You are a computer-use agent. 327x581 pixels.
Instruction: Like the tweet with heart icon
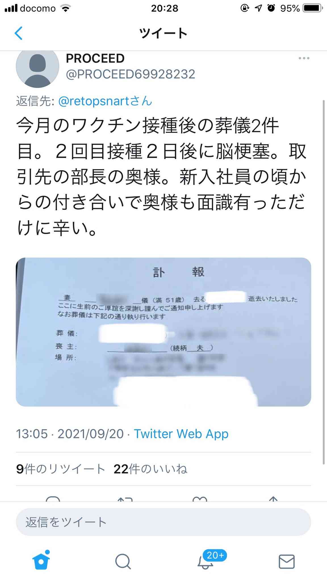200,499
